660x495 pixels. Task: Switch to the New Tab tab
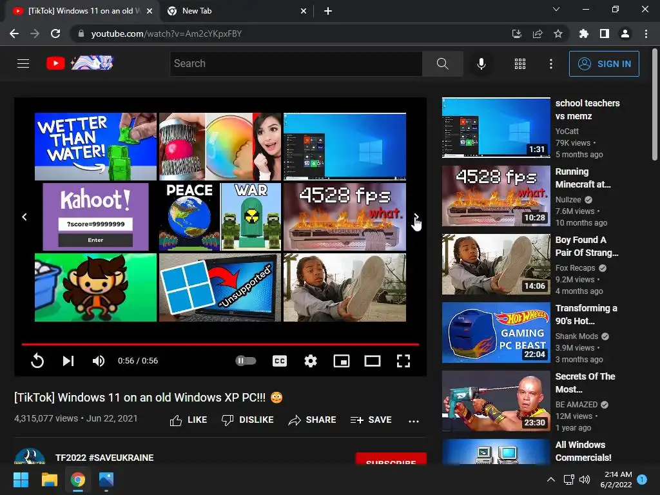click(x=238, y=11)
